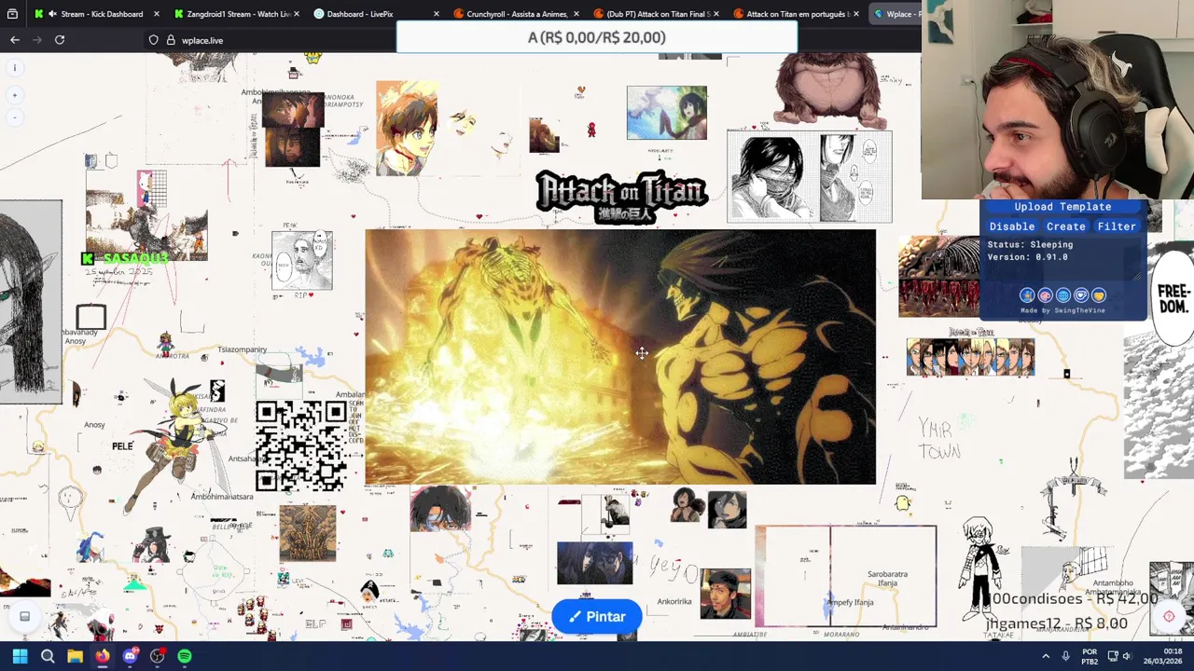
Task: Click the large glowing Titan artwork
Action: (x=620, y=357)
